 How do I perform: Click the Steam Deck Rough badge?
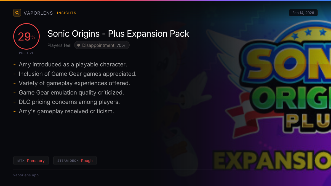[75, 161]
